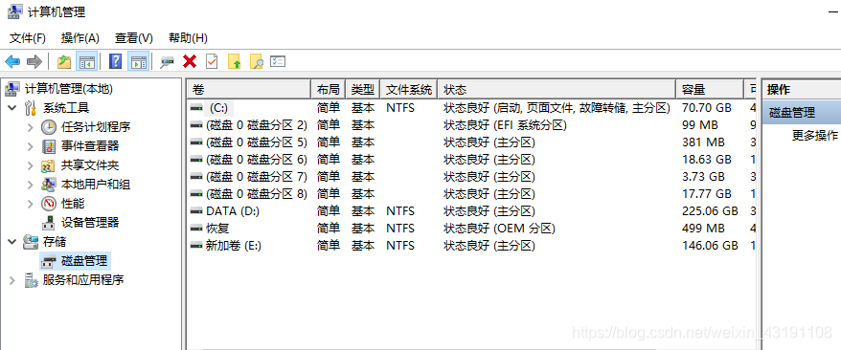Click the 计算机管理 title bar app icon

coord(15,11)
